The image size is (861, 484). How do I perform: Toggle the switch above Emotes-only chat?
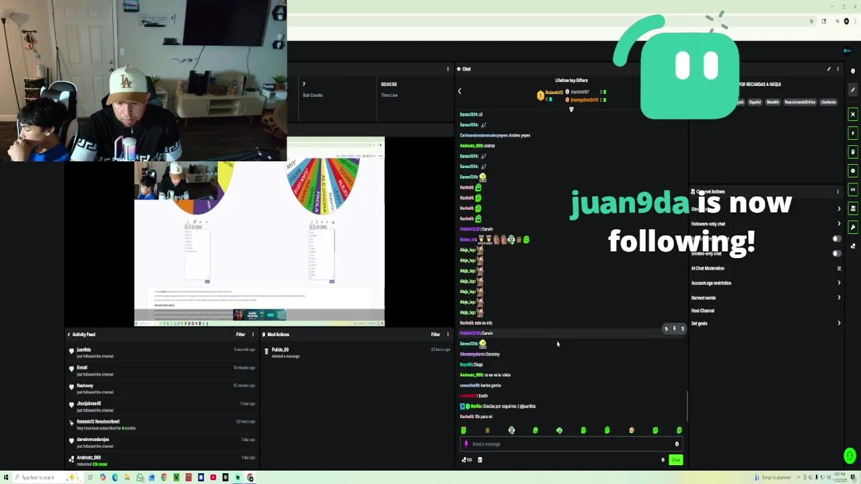(x=836, y=239)
